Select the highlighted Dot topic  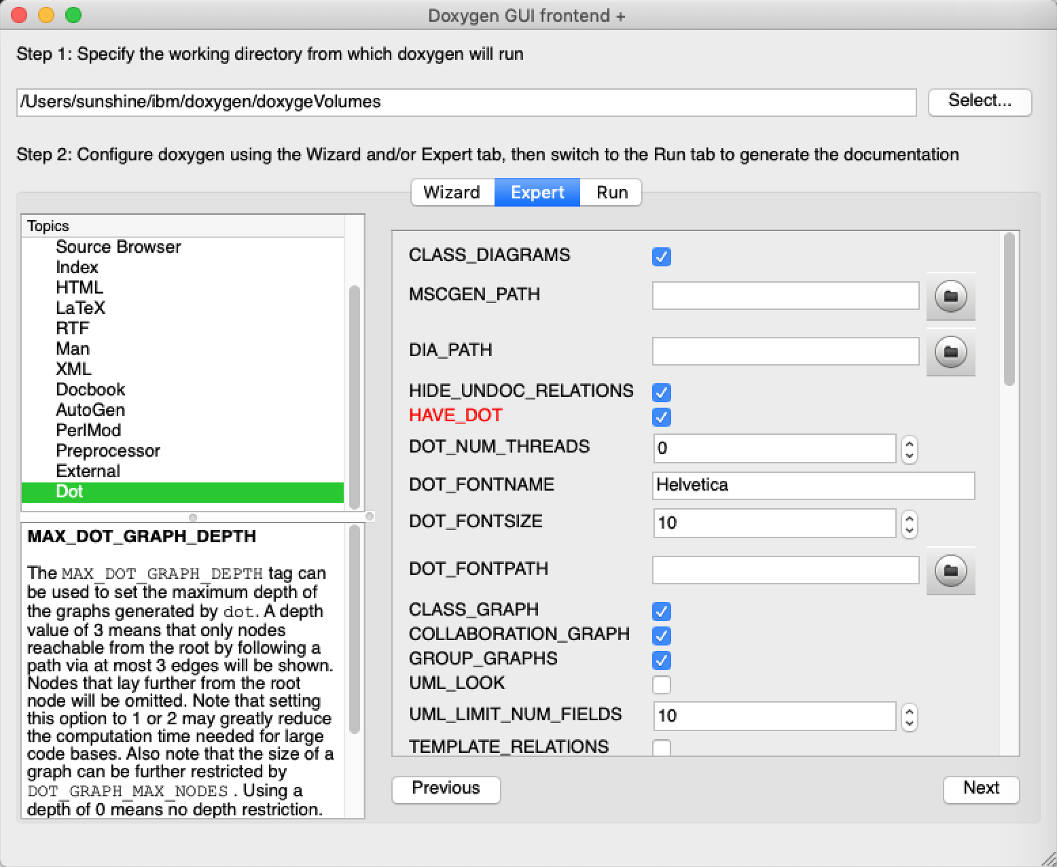click(183, 492)
